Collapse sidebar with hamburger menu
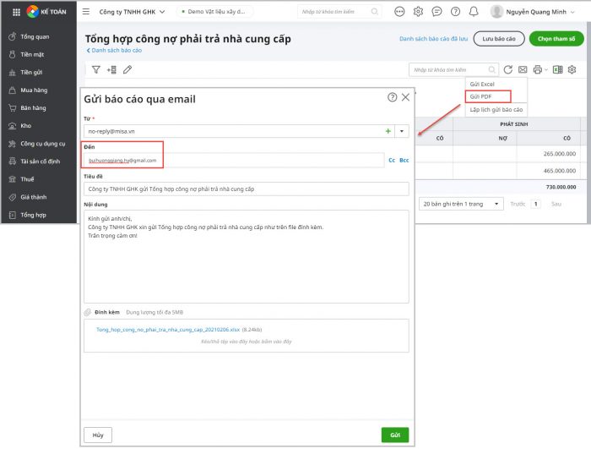 [86, 12]
